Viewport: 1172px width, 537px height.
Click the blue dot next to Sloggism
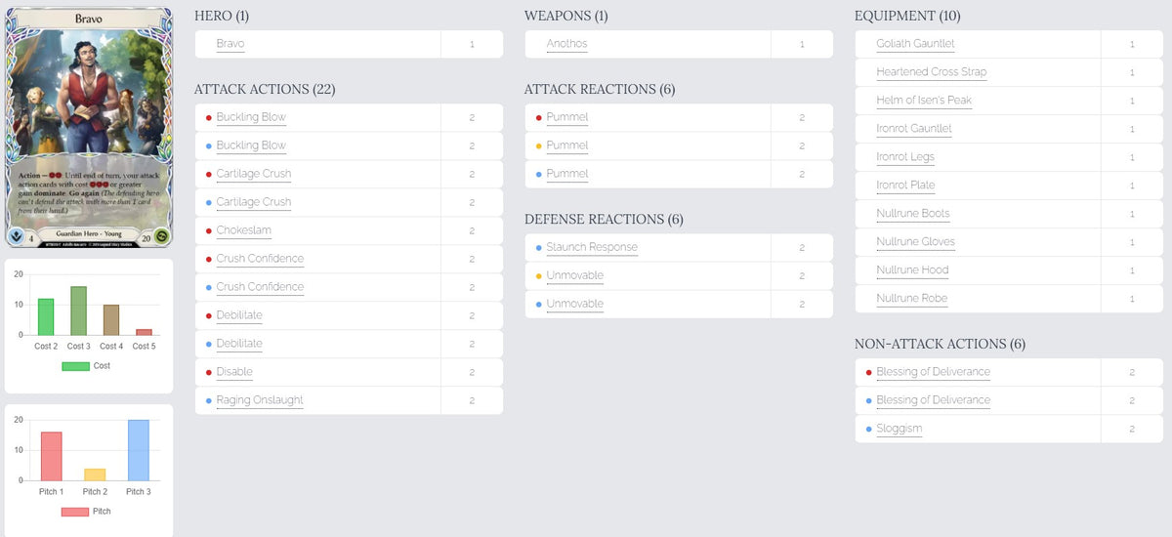point(868,429)
